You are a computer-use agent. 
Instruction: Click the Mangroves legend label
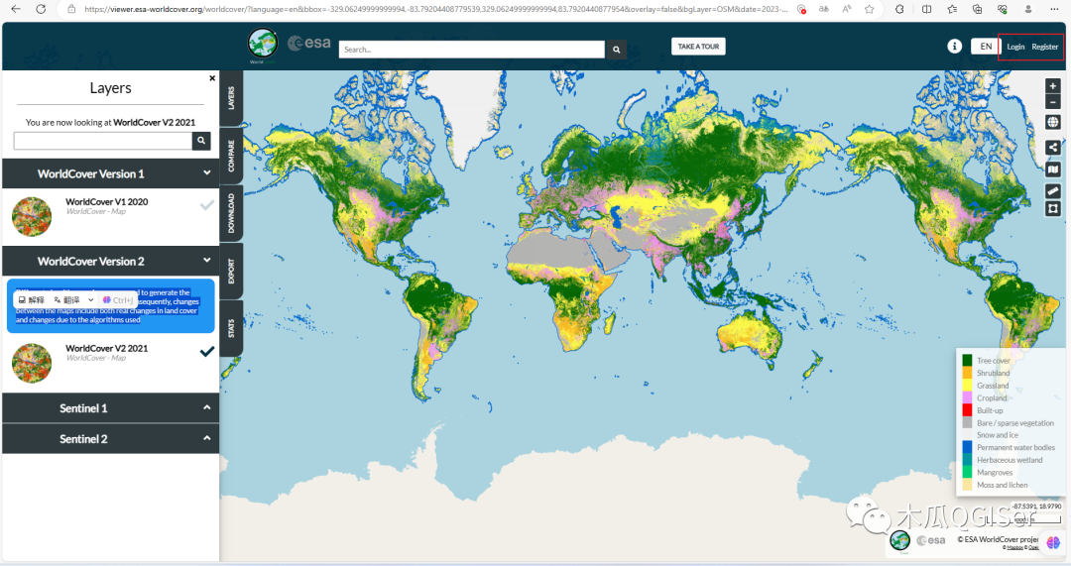995,473
